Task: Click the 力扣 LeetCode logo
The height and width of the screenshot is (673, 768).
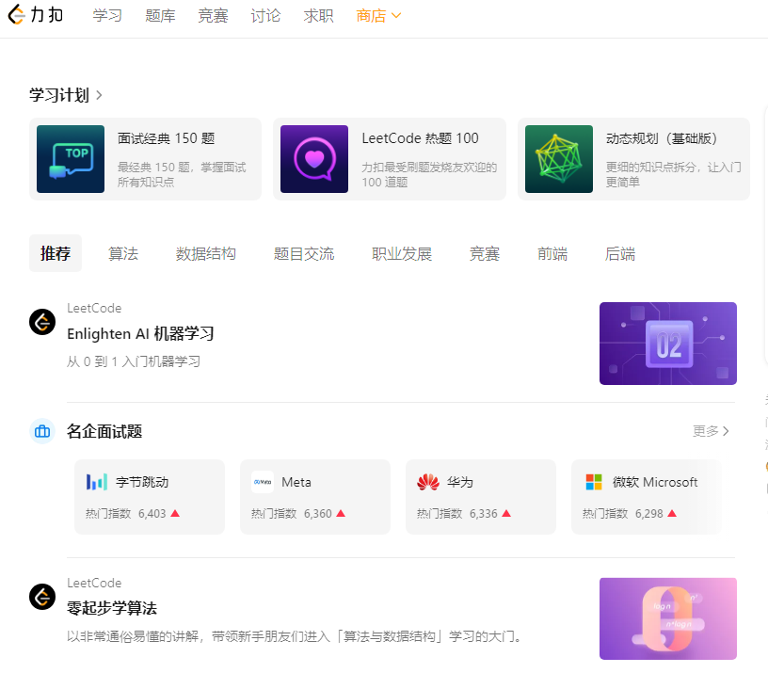Action: point(36,15)
